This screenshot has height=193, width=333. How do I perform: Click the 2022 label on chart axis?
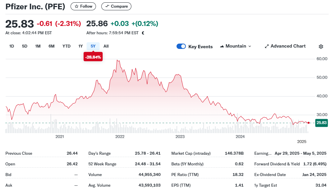[x=120, y=136]
